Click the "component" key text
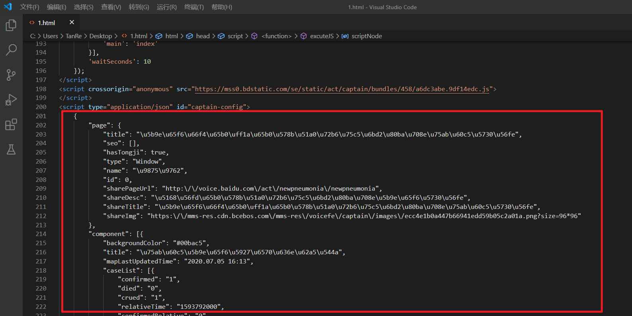This screenshot has width=632, height=316. 109,234
